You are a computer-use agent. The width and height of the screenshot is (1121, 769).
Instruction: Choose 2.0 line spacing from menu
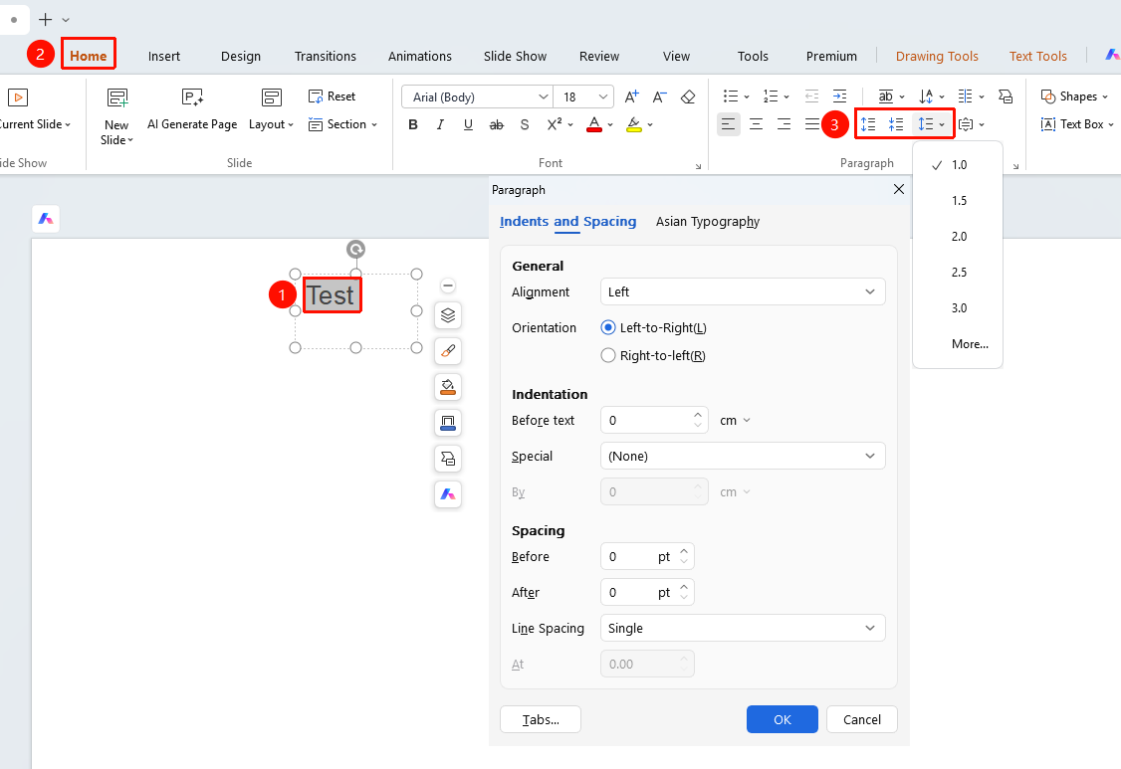point(958,237)
